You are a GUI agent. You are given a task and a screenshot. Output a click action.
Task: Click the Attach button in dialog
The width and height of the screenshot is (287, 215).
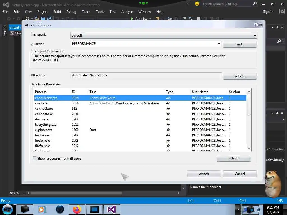click(x=204, y=174)
